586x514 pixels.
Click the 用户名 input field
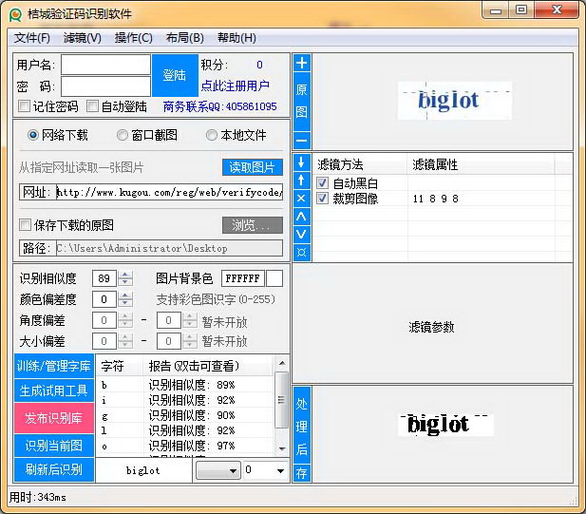point(105,65)
